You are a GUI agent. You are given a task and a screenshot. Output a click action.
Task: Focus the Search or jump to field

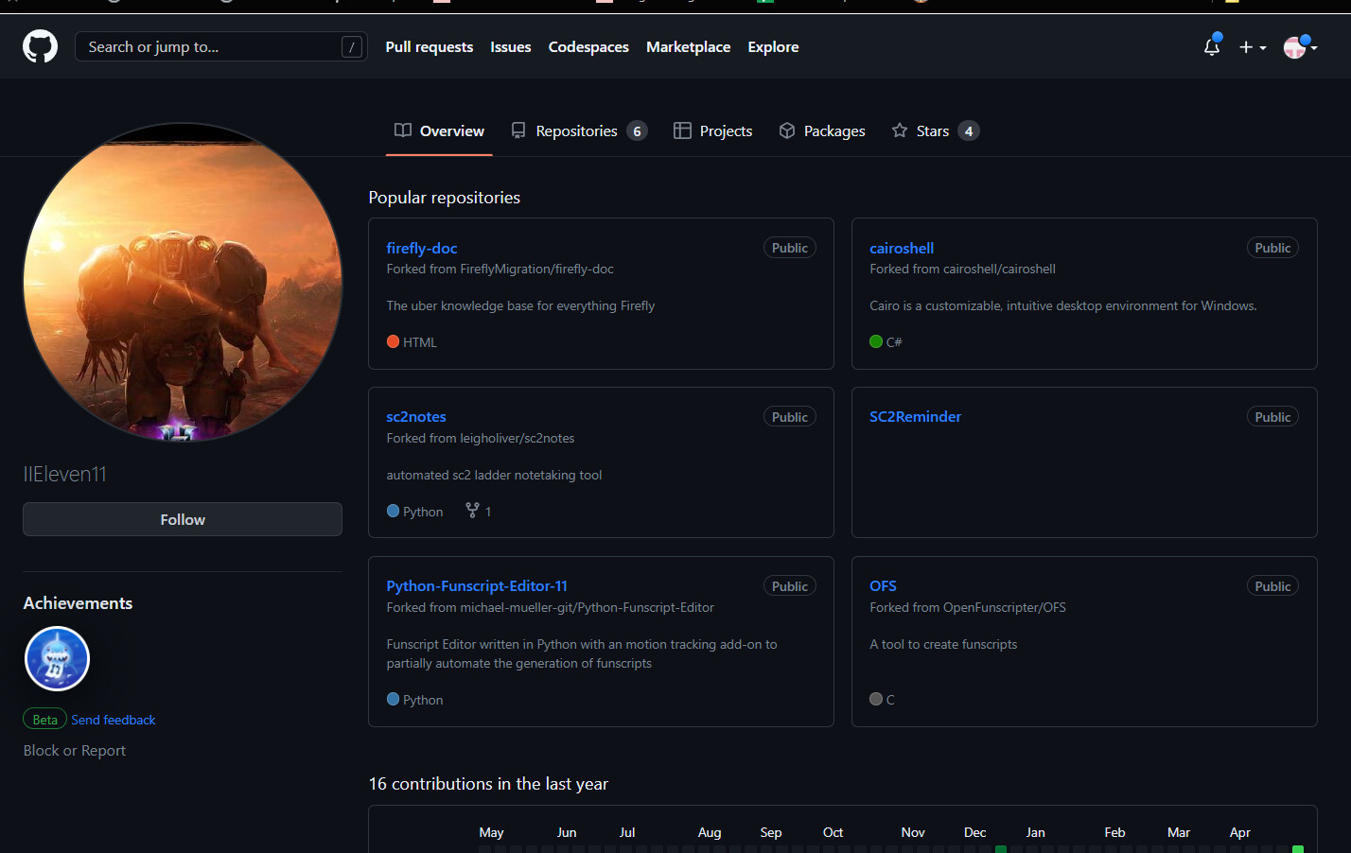point(221,46)
